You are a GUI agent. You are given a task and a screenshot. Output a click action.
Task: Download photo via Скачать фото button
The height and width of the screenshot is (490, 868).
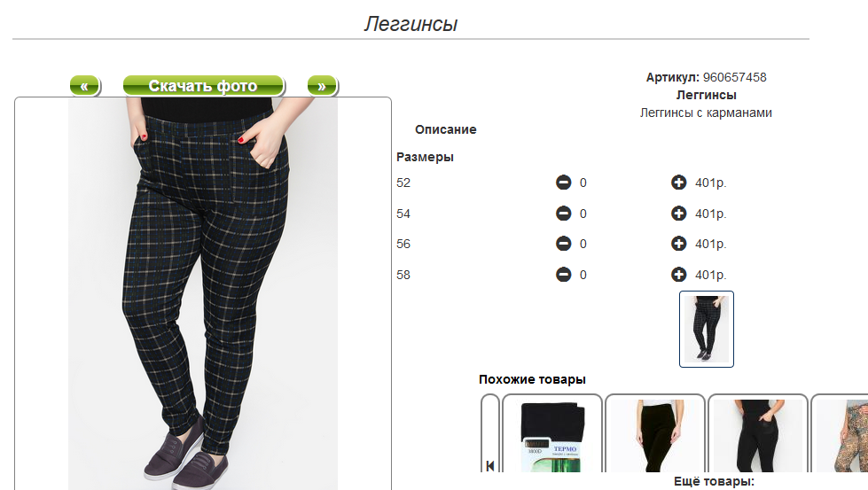(203, 86)
